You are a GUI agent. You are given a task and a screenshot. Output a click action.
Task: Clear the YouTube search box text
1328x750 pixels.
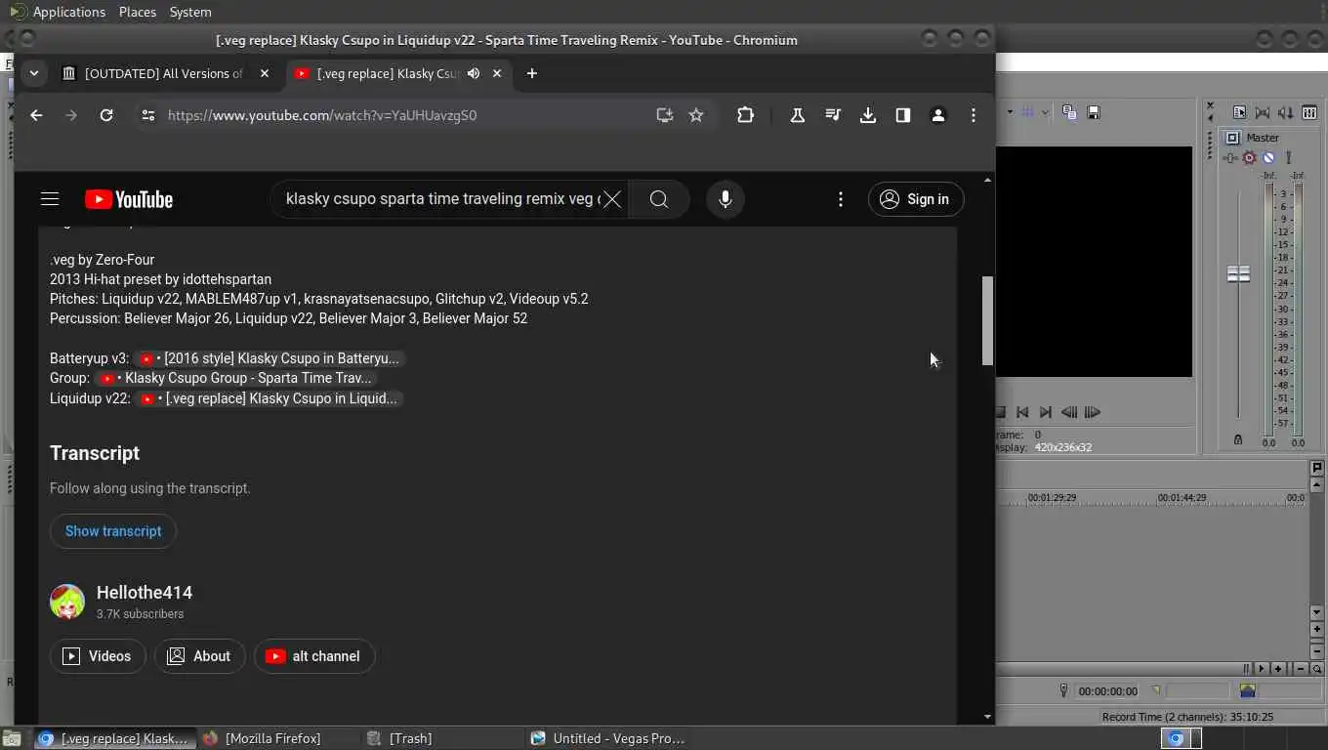(612, 199)
